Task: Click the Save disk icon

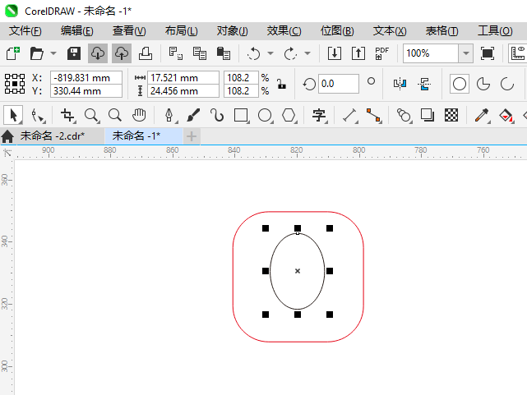Action: pyautogui.click(x=73, y=53)
